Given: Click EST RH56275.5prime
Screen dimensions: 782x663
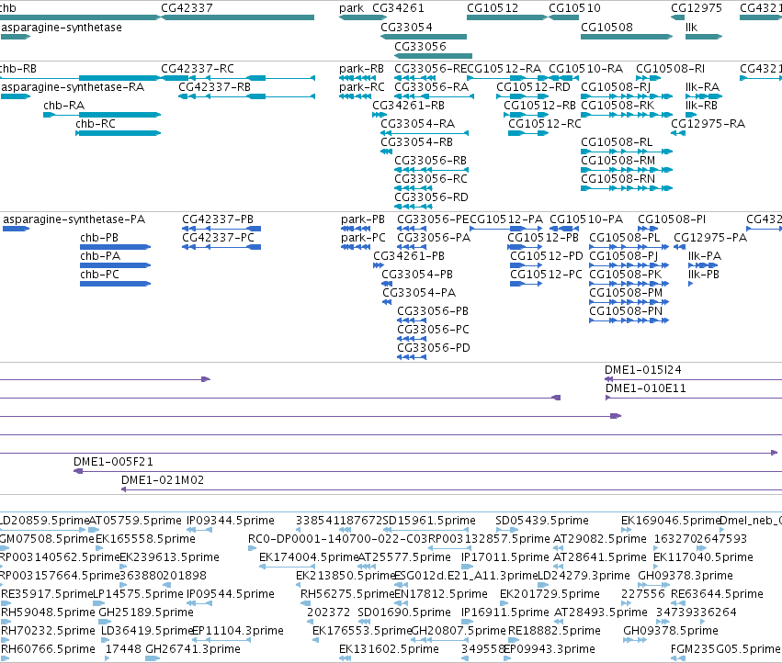Looking at the screenshot, I should (347, 594).
